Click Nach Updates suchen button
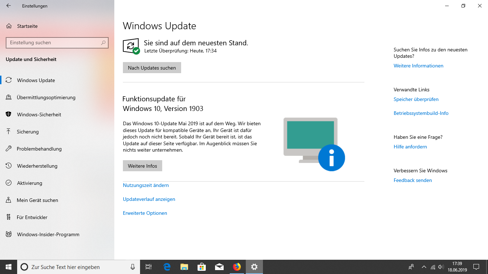The height and width of the screenshot is (274, 488). click(x=152, y=68)
